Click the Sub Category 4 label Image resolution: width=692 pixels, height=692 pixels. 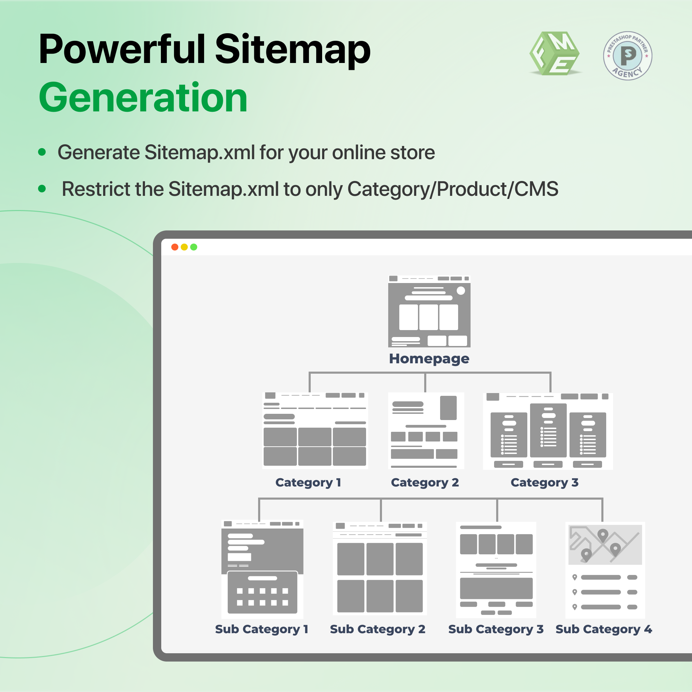[x=604, y=629]
